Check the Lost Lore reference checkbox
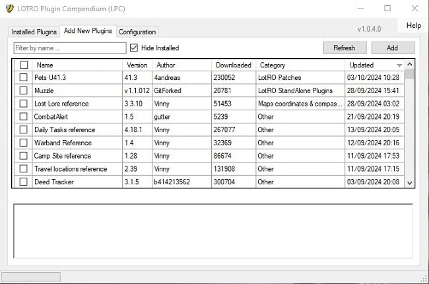The height and width of the screenshot is (284, 429). point(24,104)
